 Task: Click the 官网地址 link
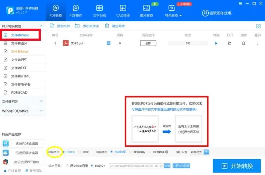coord(33,171)
